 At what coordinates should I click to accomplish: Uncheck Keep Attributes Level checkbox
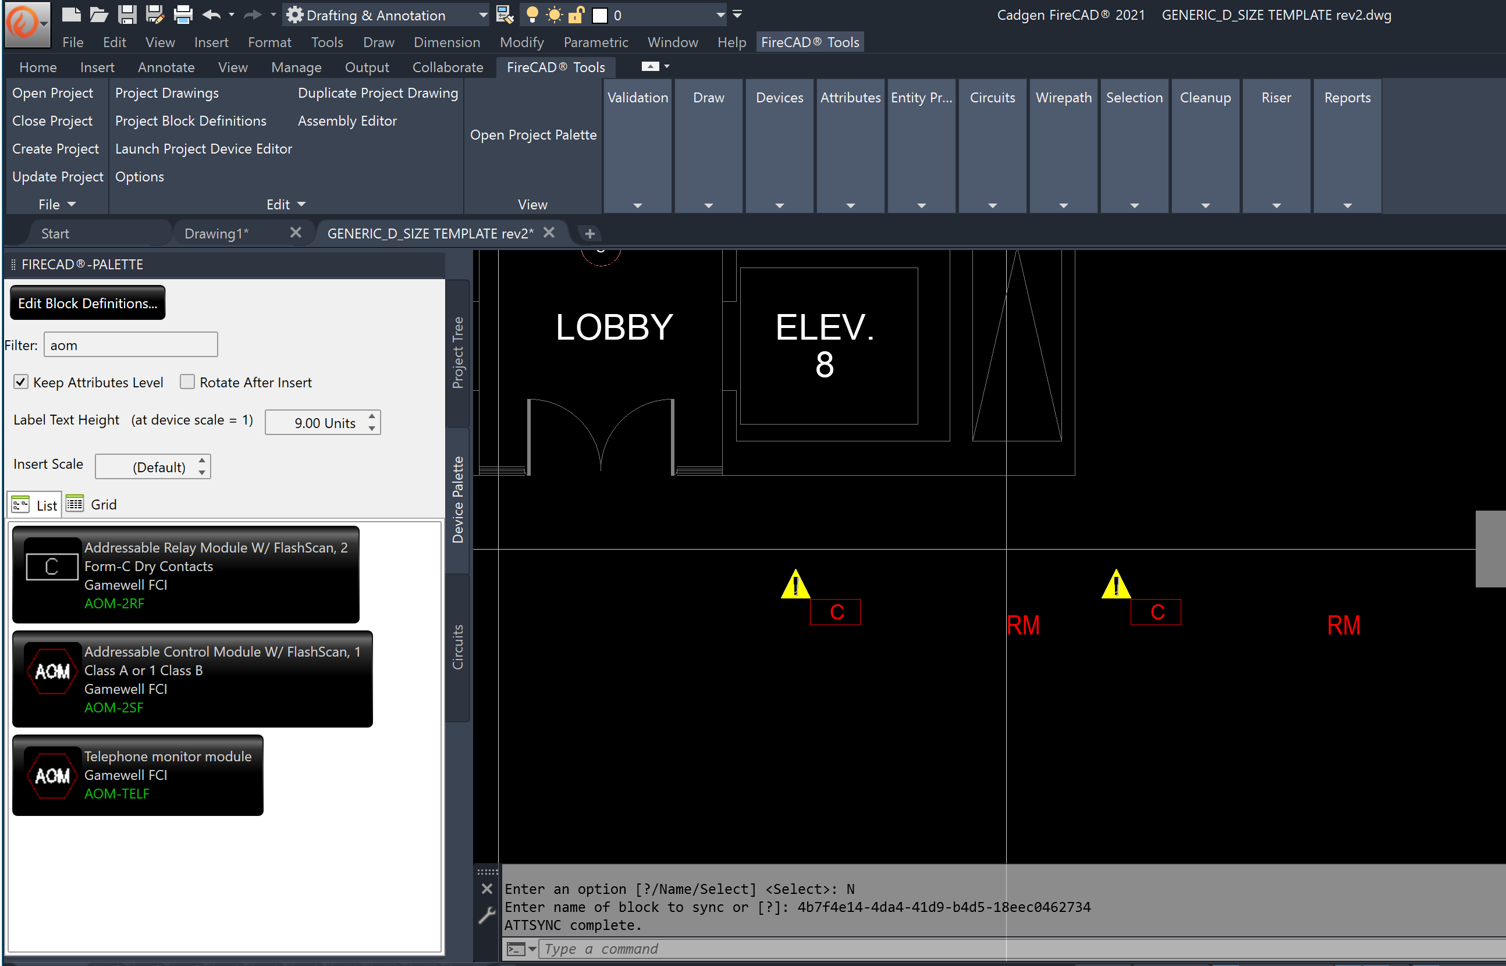click(x=21, y=382)
